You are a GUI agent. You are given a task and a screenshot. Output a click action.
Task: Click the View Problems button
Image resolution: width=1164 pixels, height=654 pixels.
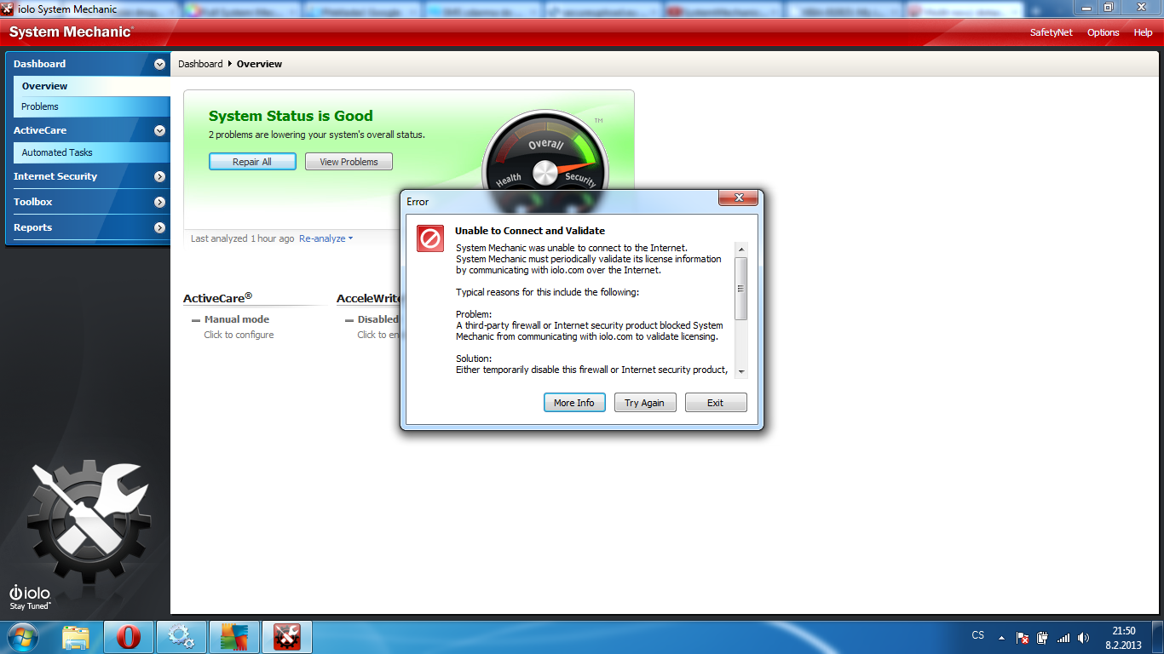pyautogui.click(x=349, y=162)
